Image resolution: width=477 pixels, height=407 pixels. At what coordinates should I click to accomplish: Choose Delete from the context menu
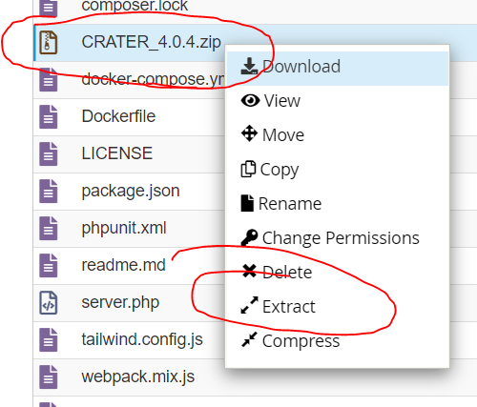pos(337,272)
